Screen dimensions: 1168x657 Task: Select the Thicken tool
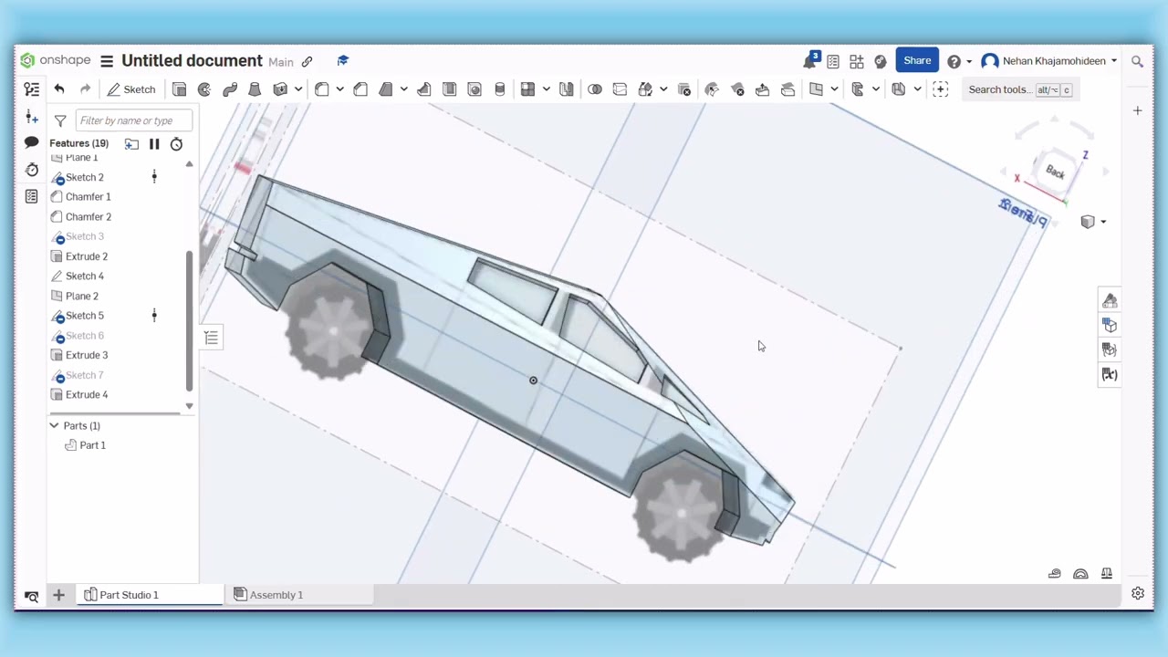(x=280, y=89)
